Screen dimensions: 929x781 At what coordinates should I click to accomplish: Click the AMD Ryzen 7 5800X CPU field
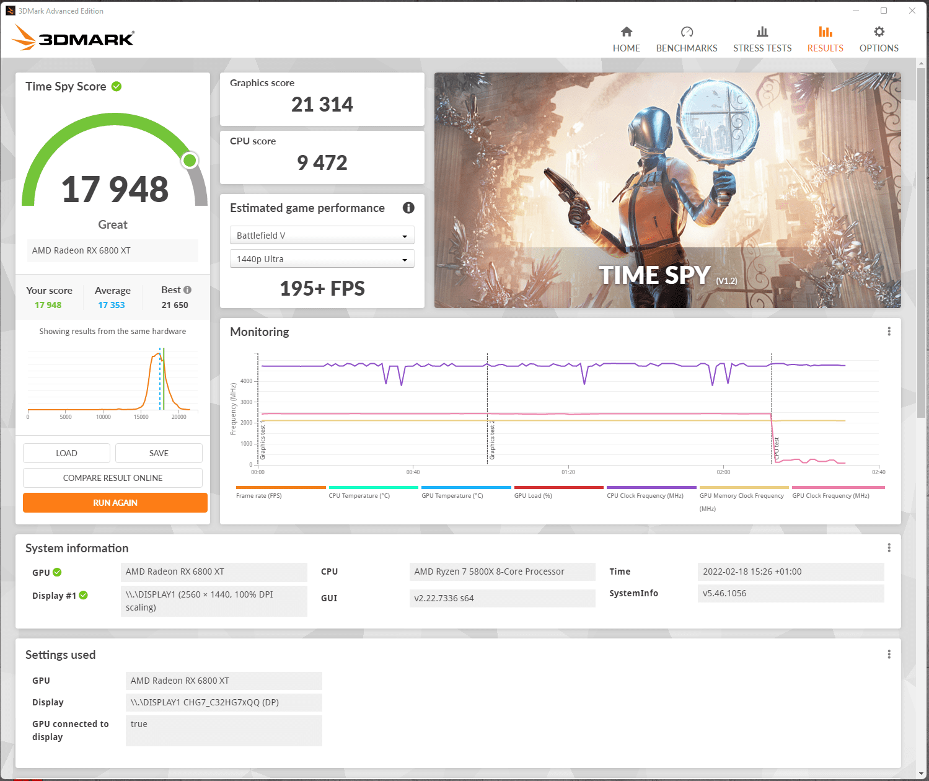[x=503, y=571]
